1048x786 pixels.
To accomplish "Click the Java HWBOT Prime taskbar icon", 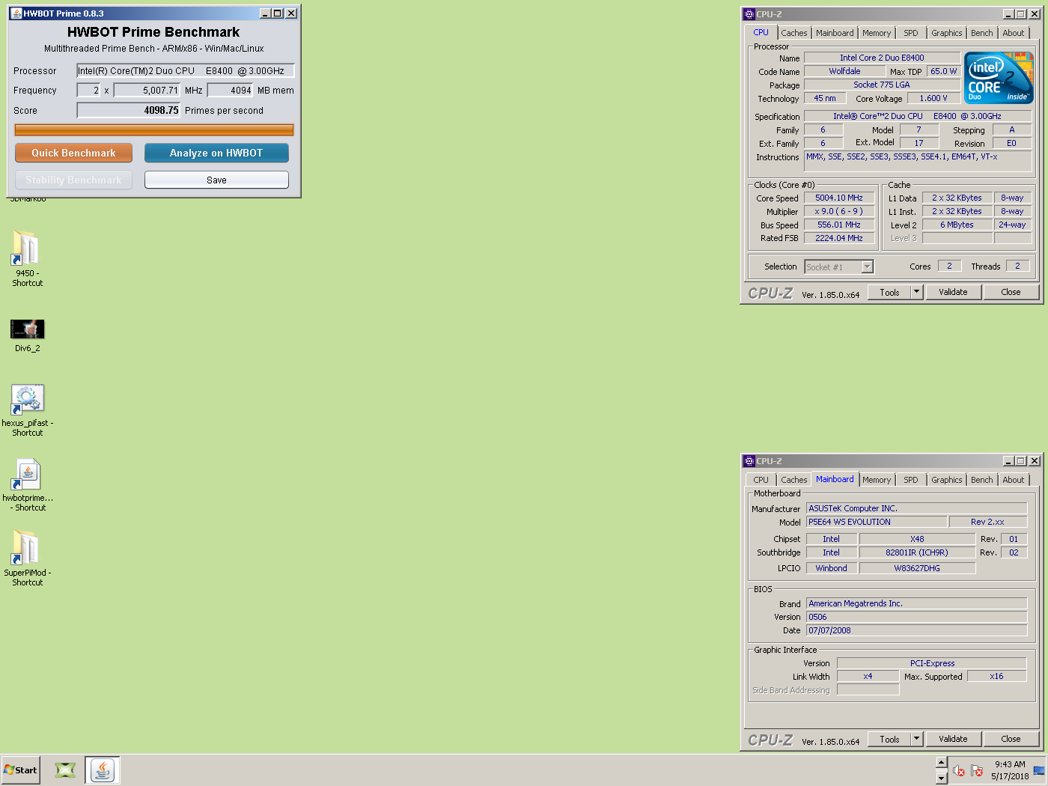I will tap(103, 770).
